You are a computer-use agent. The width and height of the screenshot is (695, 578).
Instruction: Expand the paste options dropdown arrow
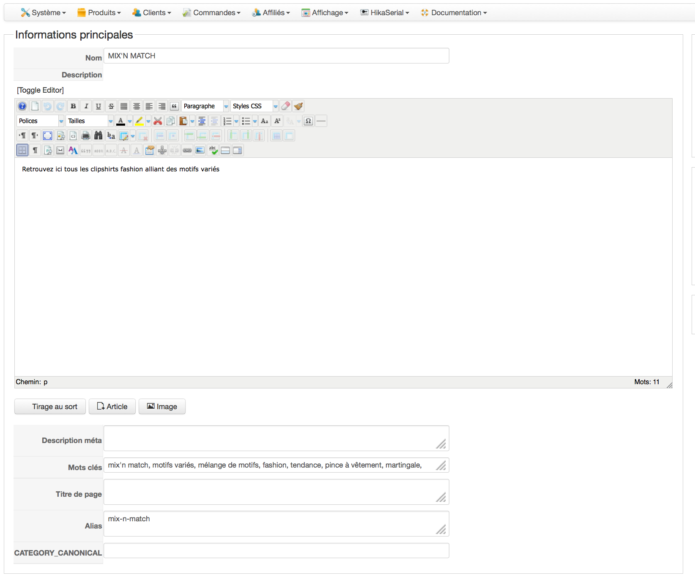tap(192, 121)
